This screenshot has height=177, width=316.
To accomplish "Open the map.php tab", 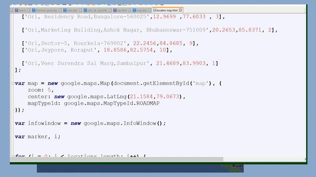I will pos(142,10).
